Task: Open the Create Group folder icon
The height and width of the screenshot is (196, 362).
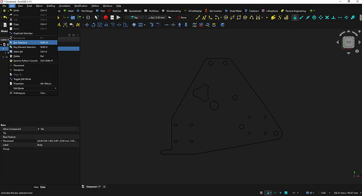Action: click(x=73, y=17)
